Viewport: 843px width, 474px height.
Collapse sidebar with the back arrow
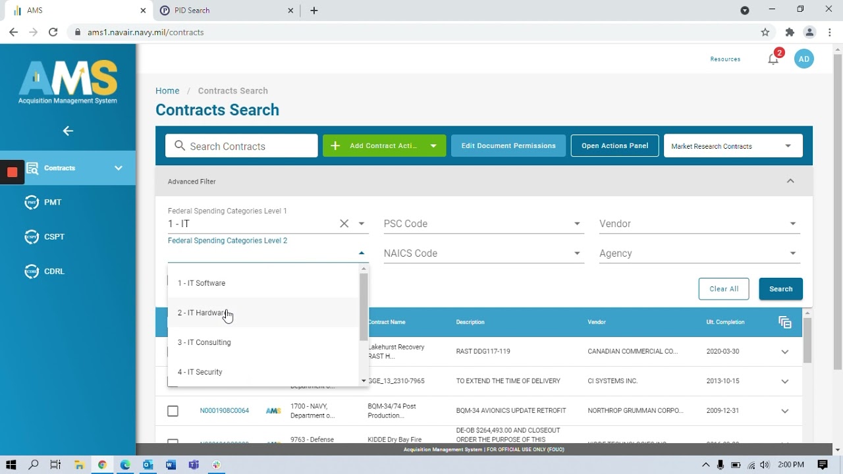coord(68,131)
